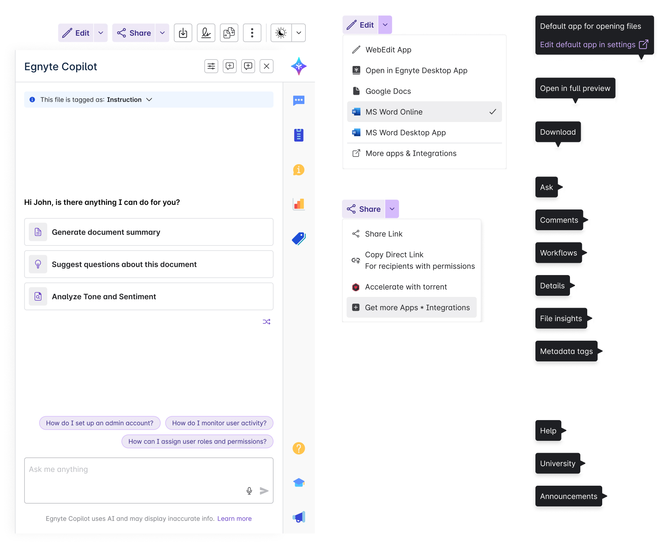
Task: Click the Download icon in the toolbar
Action: click(x=183, y=33)
